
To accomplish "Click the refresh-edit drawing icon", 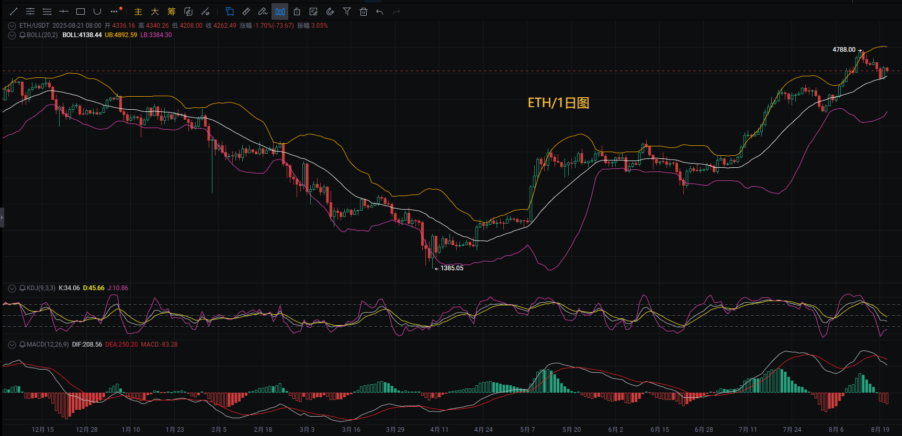I will point(188,12).
